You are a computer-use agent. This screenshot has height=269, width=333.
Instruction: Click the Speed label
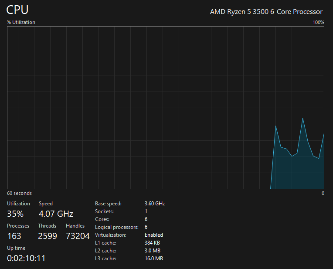point(46,204)
